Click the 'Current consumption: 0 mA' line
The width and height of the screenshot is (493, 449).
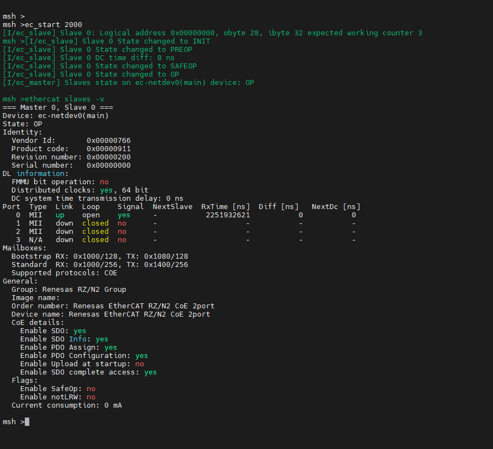point(66,405)
